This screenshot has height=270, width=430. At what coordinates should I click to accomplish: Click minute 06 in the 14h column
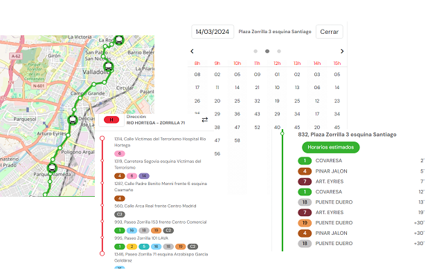click(x=317, y=88)
